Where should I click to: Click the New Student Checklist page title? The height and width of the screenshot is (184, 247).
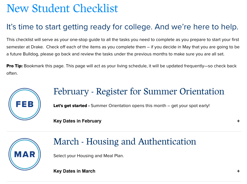[x=62, y=8]
